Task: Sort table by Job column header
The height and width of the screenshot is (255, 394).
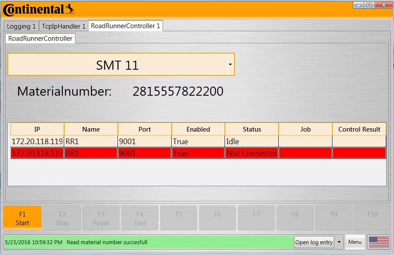Action: coord(306,129)
